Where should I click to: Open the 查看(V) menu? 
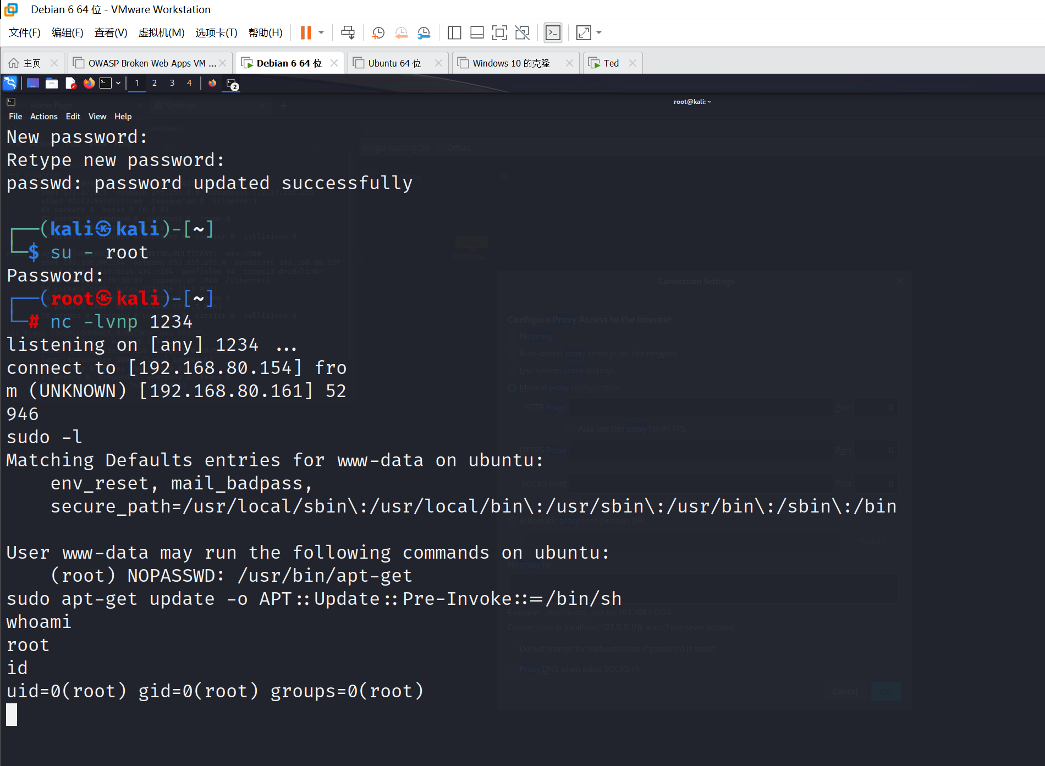click(x=111, y=32)
